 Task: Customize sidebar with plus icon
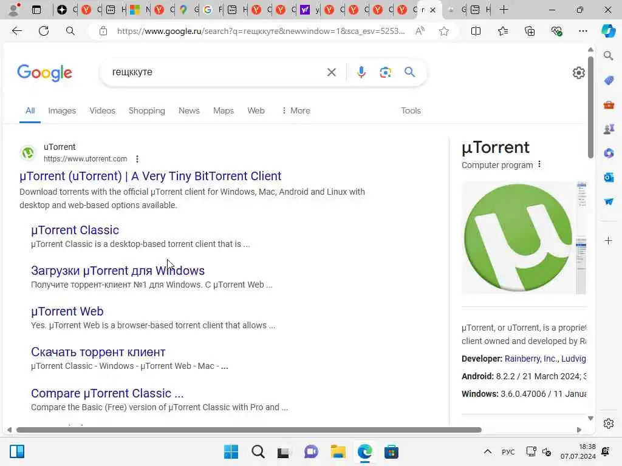tap(608, 240)
